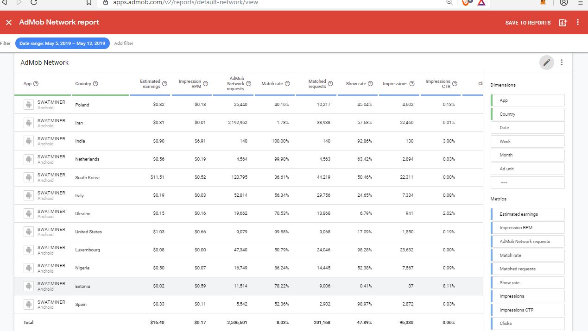Toggle the Impressions CTR metric in side panel
This screenshot has width=588, height=331.
528,310
